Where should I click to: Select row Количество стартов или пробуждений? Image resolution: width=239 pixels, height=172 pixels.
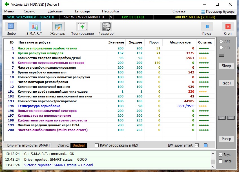point(109,58)
